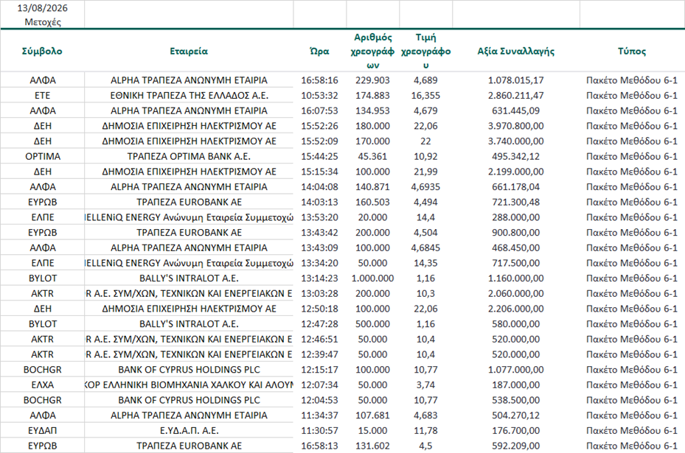Select time 13:14:23
Viewport: 685px width, 453px height.
click(320, 278)
